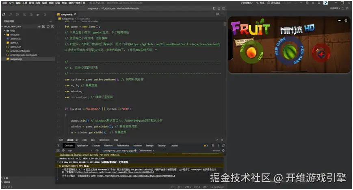Collapse the debugger panel with up chevron
Screen dimensions: 353x190
(x=217, y=140)
